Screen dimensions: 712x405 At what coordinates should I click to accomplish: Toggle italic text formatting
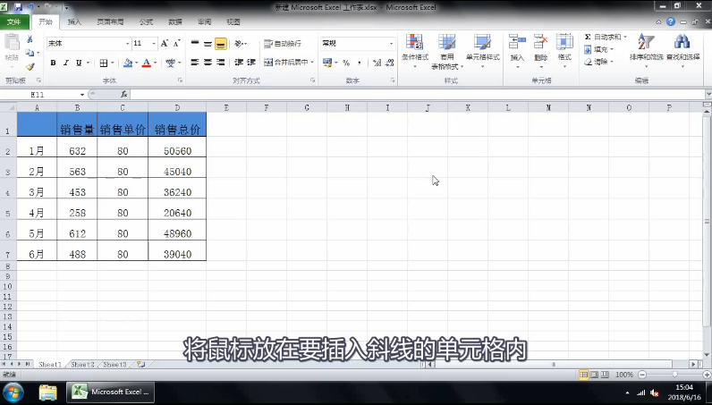click(65, 63)
